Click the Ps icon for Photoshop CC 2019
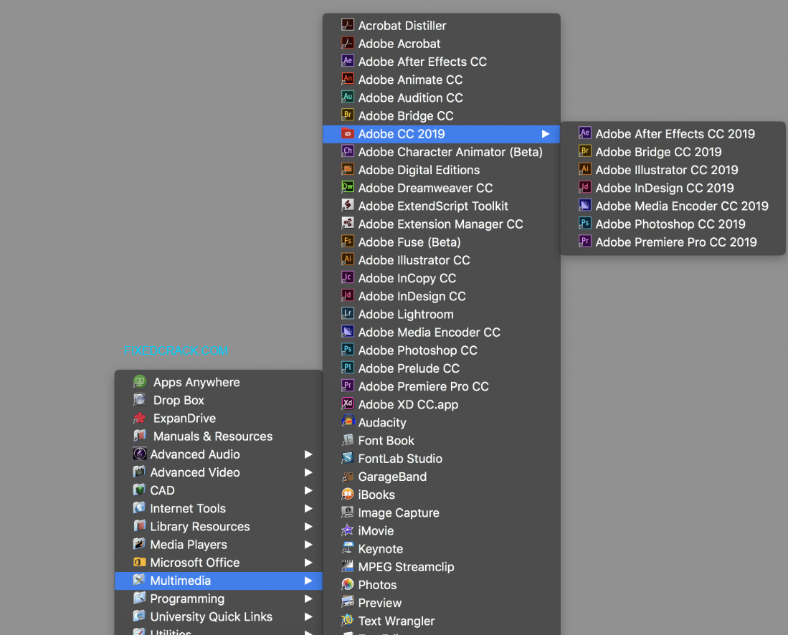This screenshot has height=635, width=788. tap(584, 223)
